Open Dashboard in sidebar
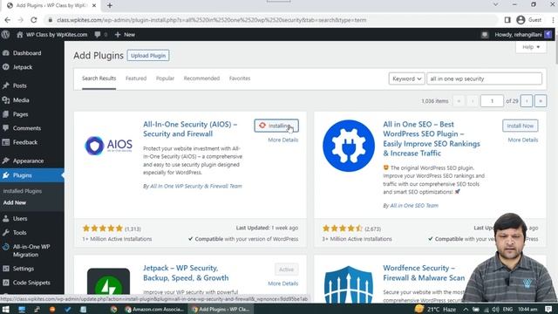558x314 pixels. [x=27, y=53]
